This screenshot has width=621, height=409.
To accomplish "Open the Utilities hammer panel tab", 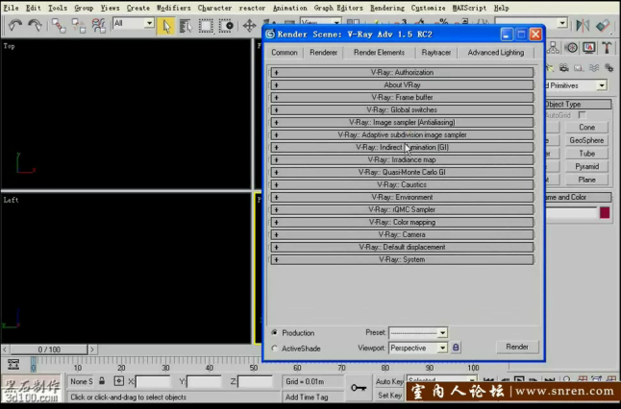I will [x=607, y=48].
